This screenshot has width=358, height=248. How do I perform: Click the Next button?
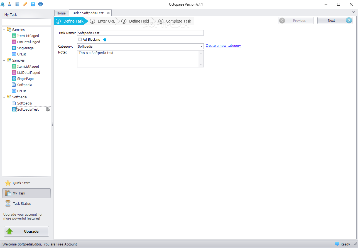click(x=335, y=20)
